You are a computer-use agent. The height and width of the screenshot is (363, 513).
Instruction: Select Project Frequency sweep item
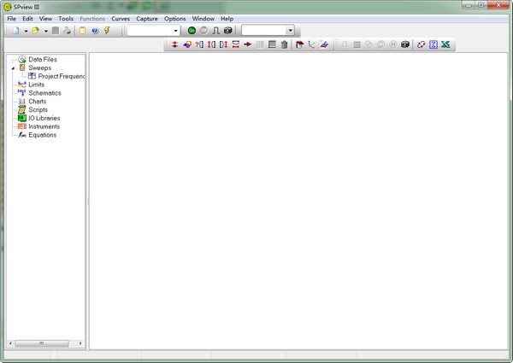(62, 76)
